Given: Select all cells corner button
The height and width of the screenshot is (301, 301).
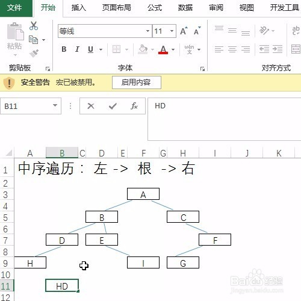Looking at the screenshot, I should tap(7, 153).
